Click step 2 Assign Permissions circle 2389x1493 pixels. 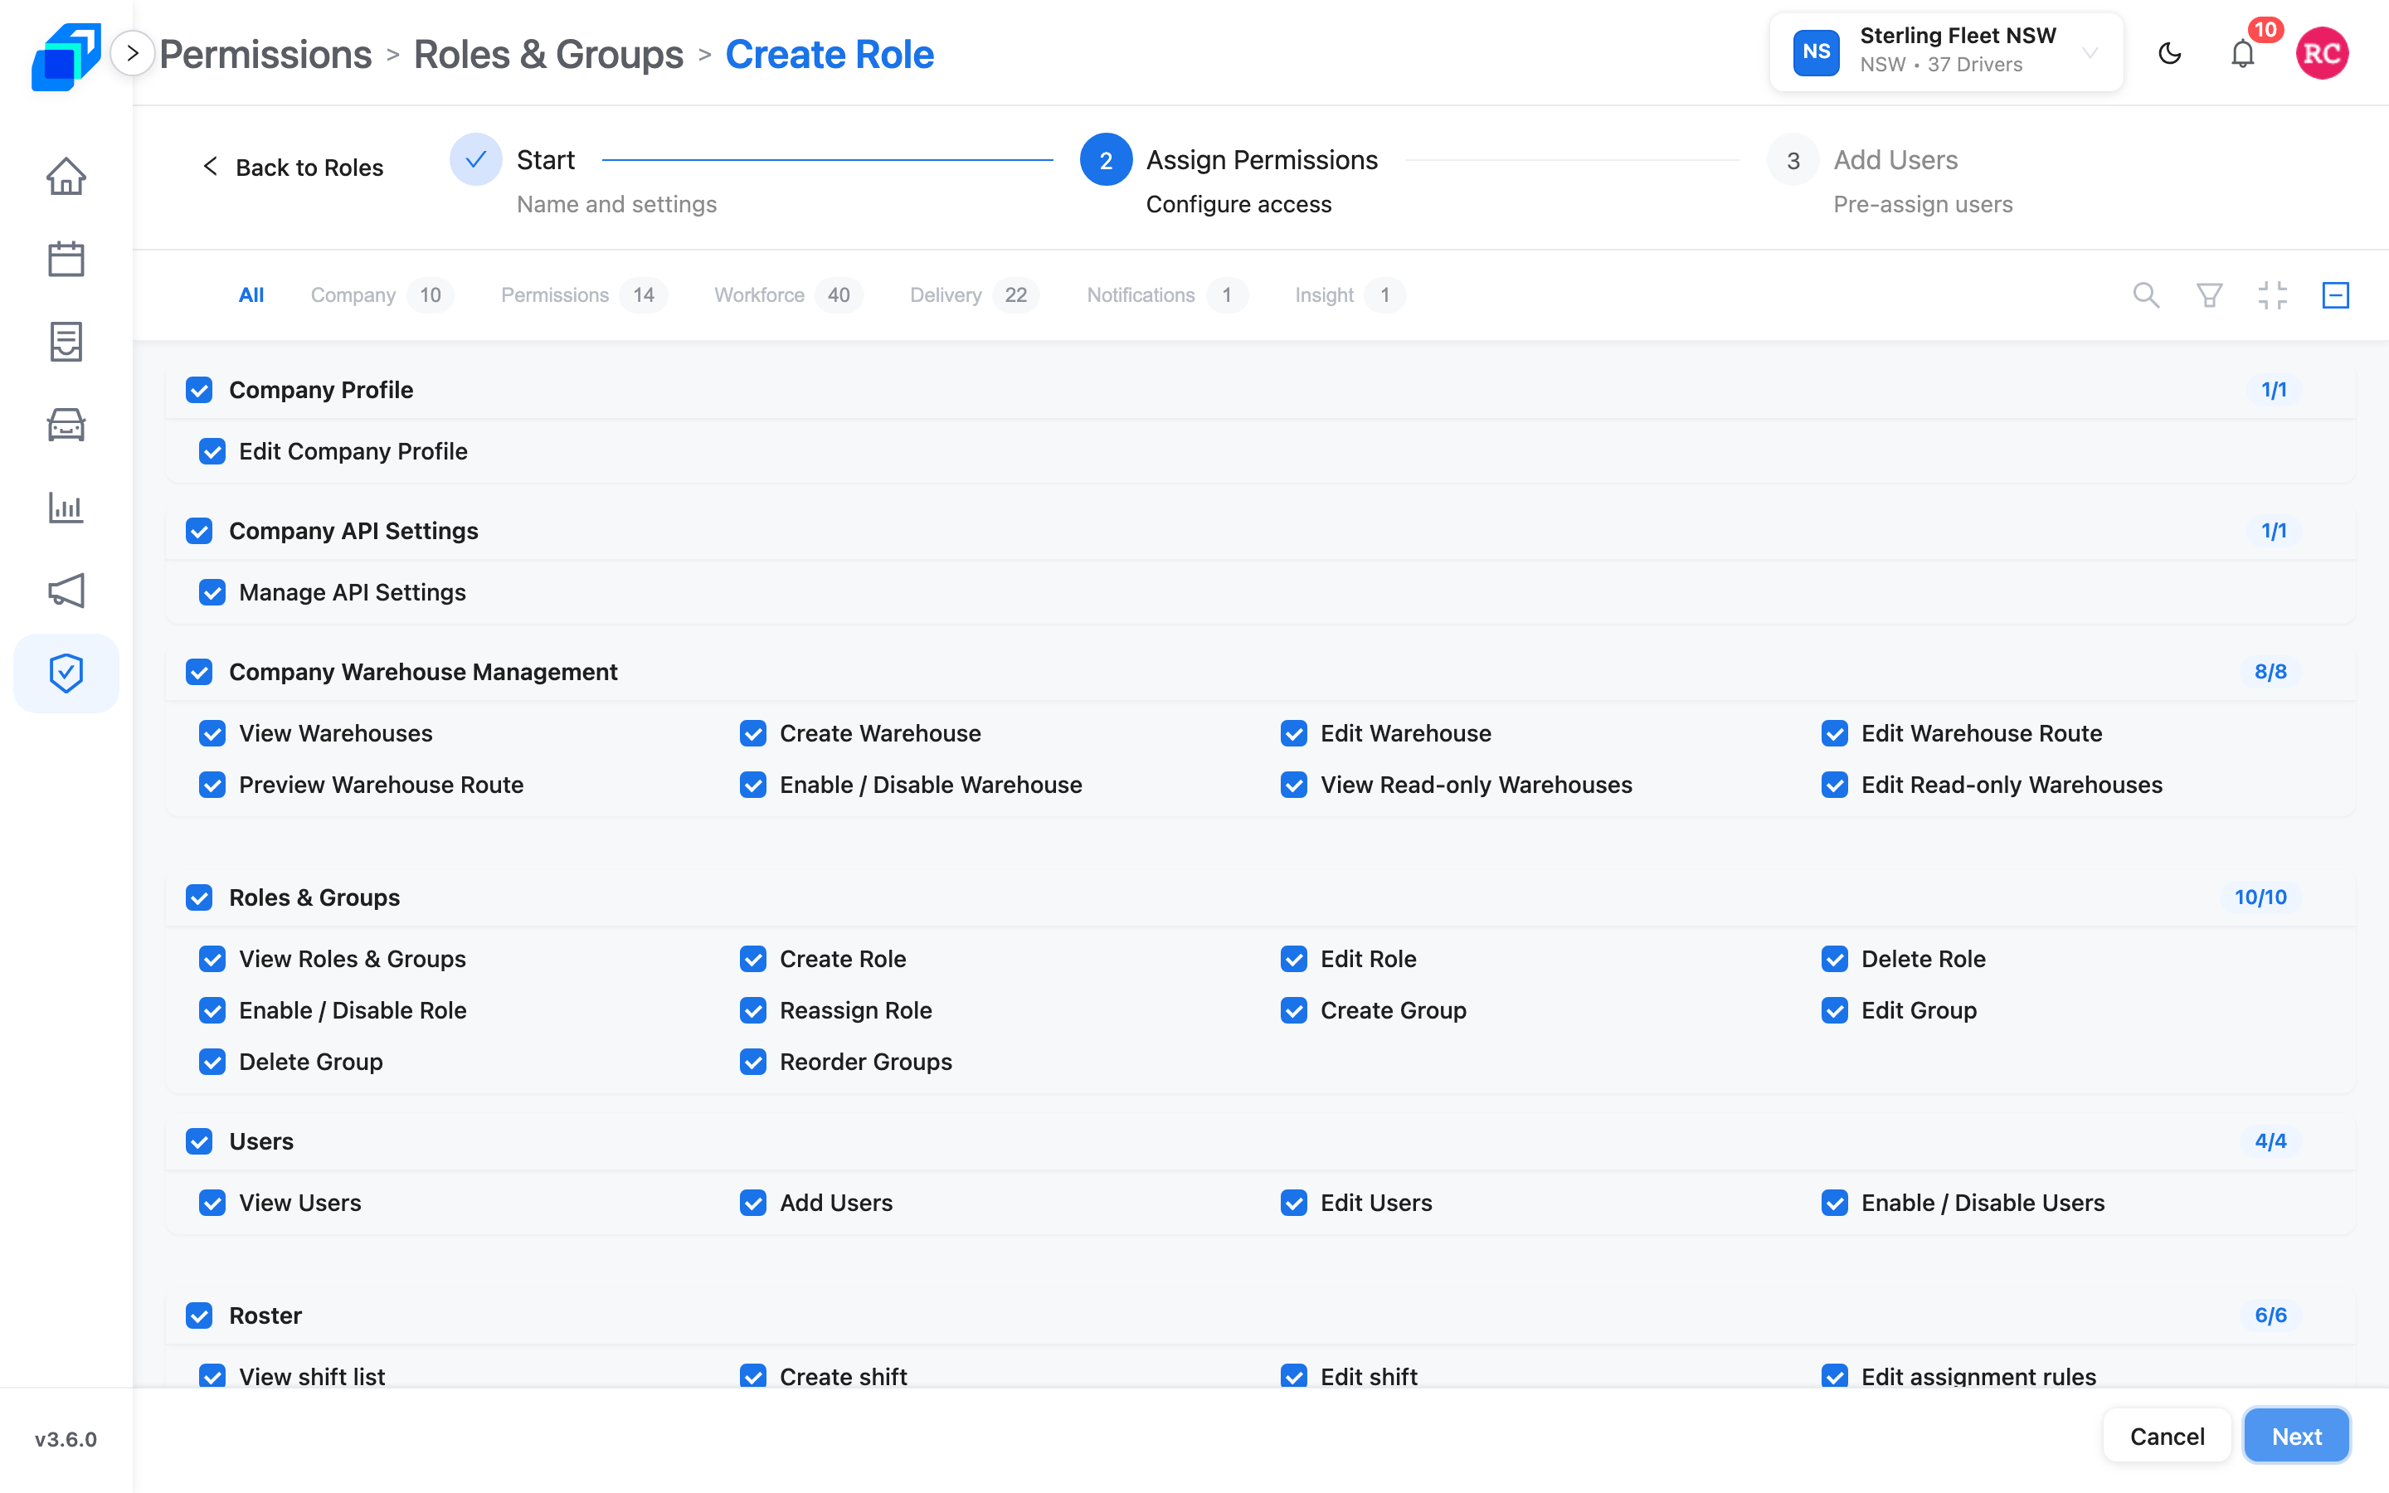click(1106, 159)
